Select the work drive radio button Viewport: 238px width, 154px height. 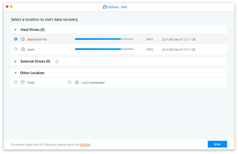16,49
